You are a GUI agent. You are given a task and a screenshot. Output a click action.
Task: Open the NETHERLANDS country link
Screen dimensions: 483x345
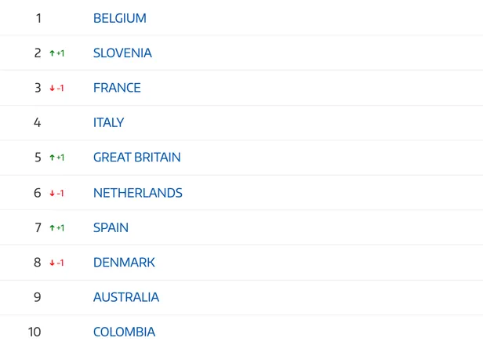[x=138, y=193]
